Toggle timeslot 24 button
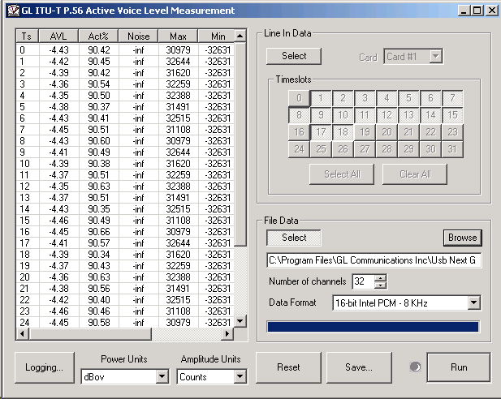This screenshot has height=399, width=501. (299, 149)
